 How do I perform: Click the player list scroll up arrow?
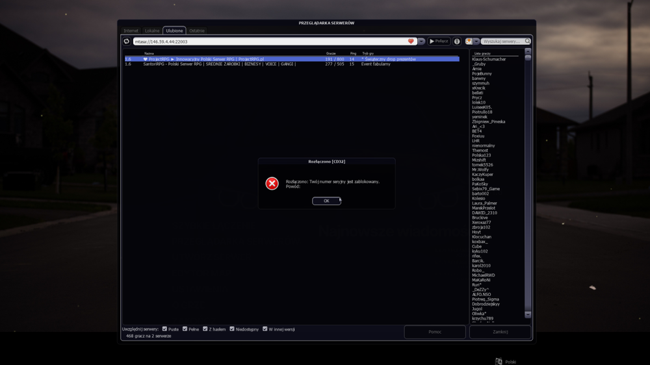528,51
